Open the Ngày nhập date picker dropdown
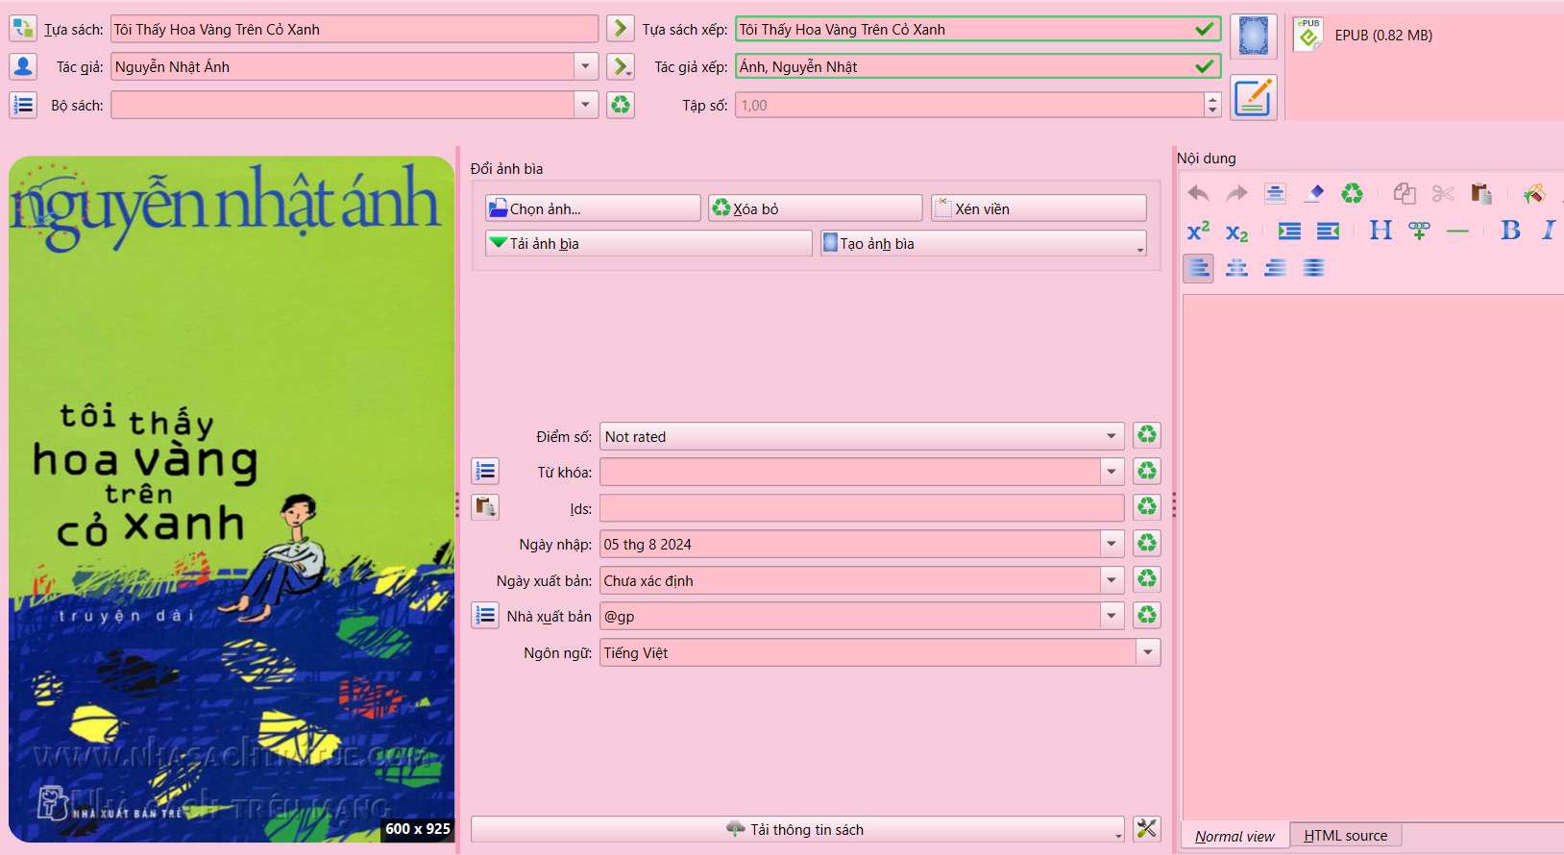The height and width of the screenshot is (855, 1564). point(1112,544)
